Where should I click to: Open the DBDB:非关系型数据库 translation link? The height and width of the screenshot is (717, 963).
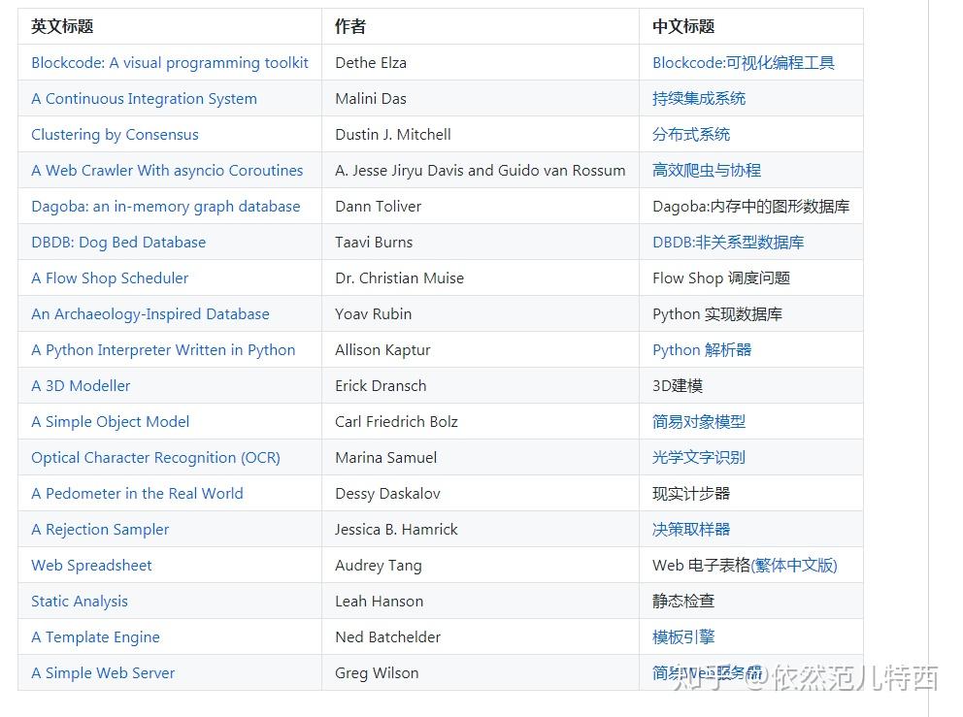pyautogui.click(x=728, y=243)
